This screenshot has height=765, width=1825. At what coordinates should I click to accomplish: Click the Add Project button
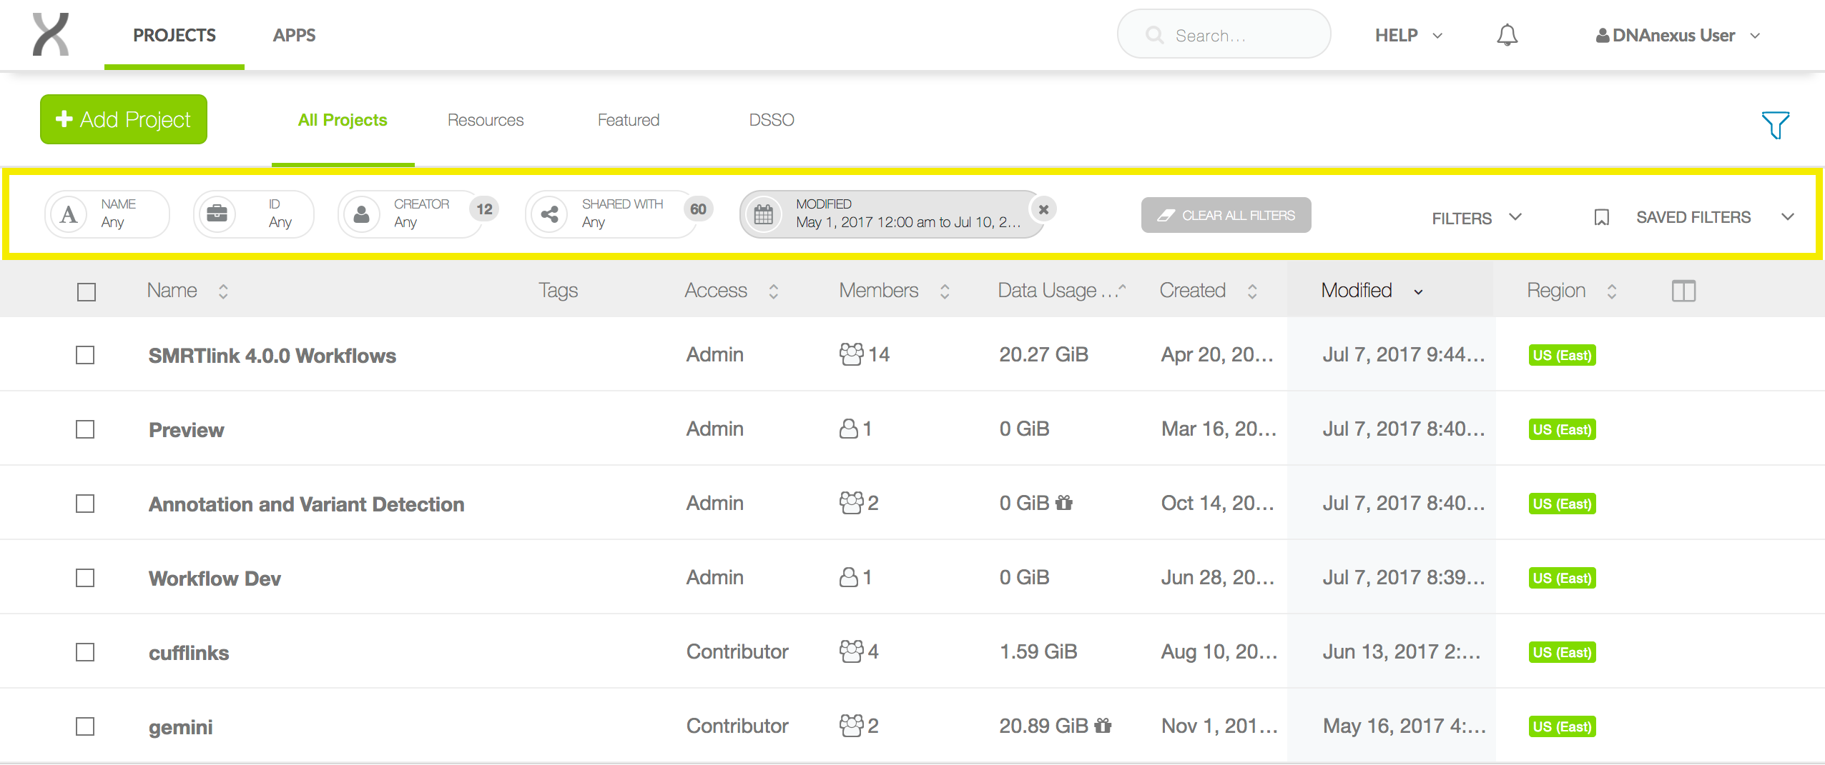click(124, 119)
